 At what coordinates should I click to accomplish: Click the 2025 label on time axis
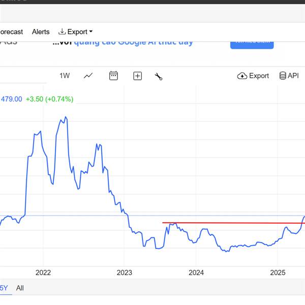coord(277,272)
